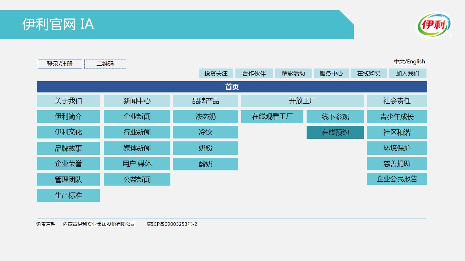Image resolution: width=465 pixels, height=261 pixels.
Task: Click 伊利文化 item
Action: point(68,132)
